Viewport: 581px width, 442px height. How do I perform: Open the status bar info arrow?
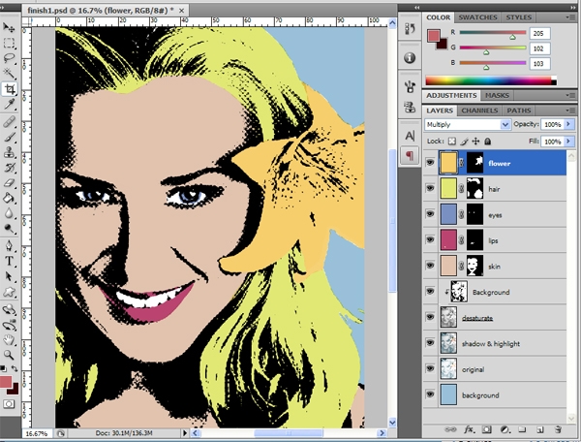tap(185, 432)
